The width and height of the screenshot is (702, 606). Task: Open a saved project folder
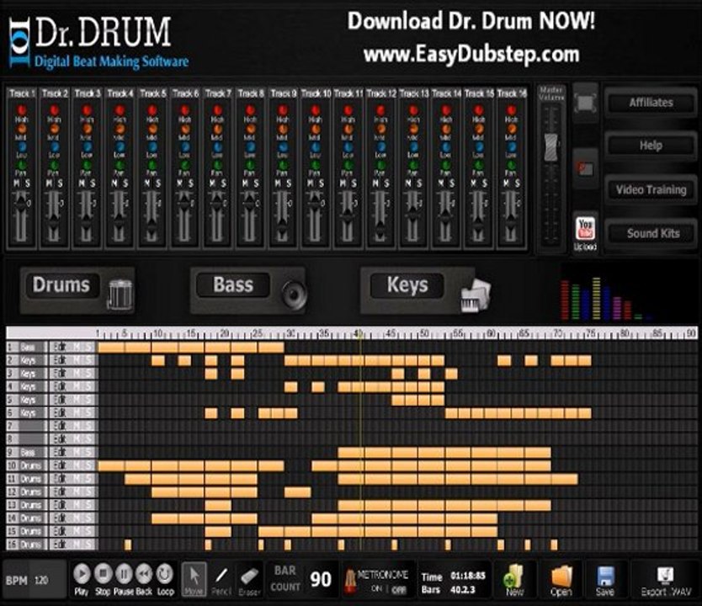[x=561, y=580]
